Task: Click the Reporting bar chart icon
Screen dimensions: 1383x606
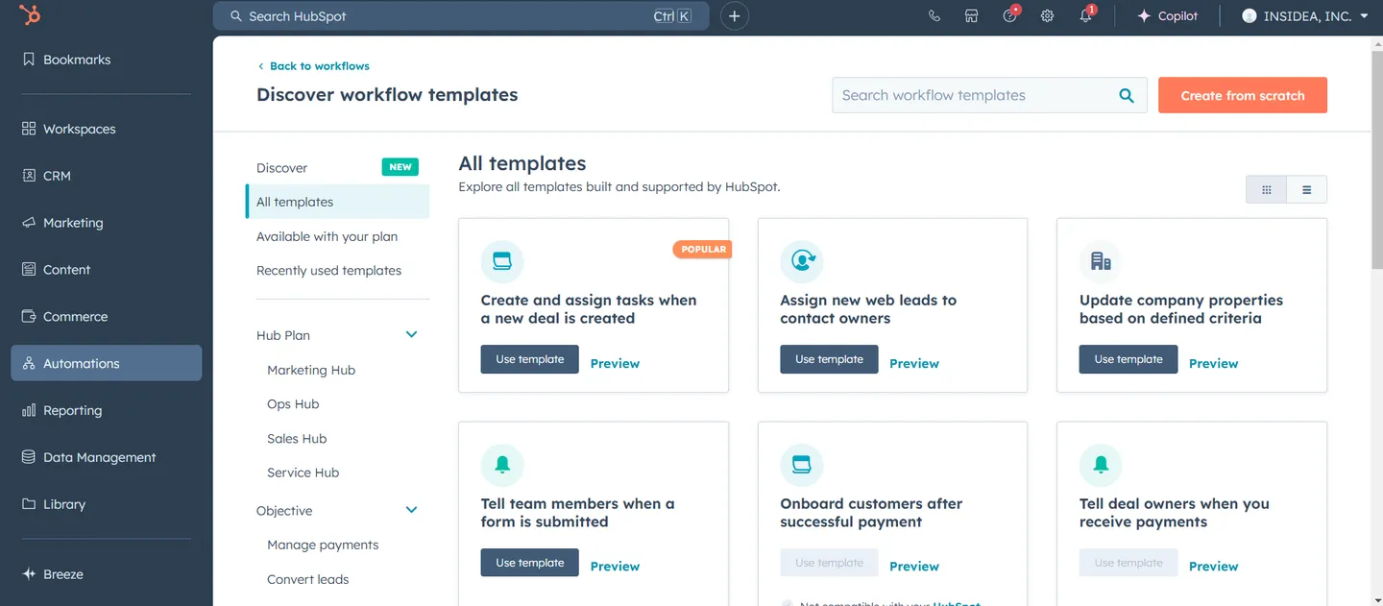Action: click(29, 410)
